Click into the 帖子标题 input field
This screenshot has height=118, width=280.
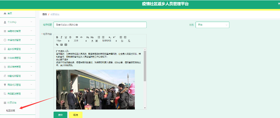click(x=100, y=25)
